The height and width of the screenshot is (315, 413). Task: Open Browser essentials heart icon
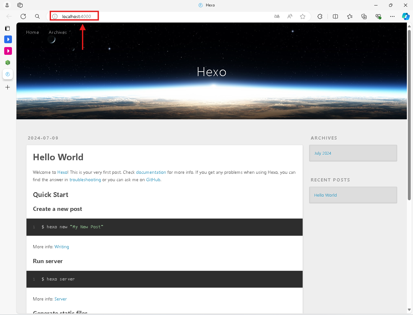coord(378,16)
